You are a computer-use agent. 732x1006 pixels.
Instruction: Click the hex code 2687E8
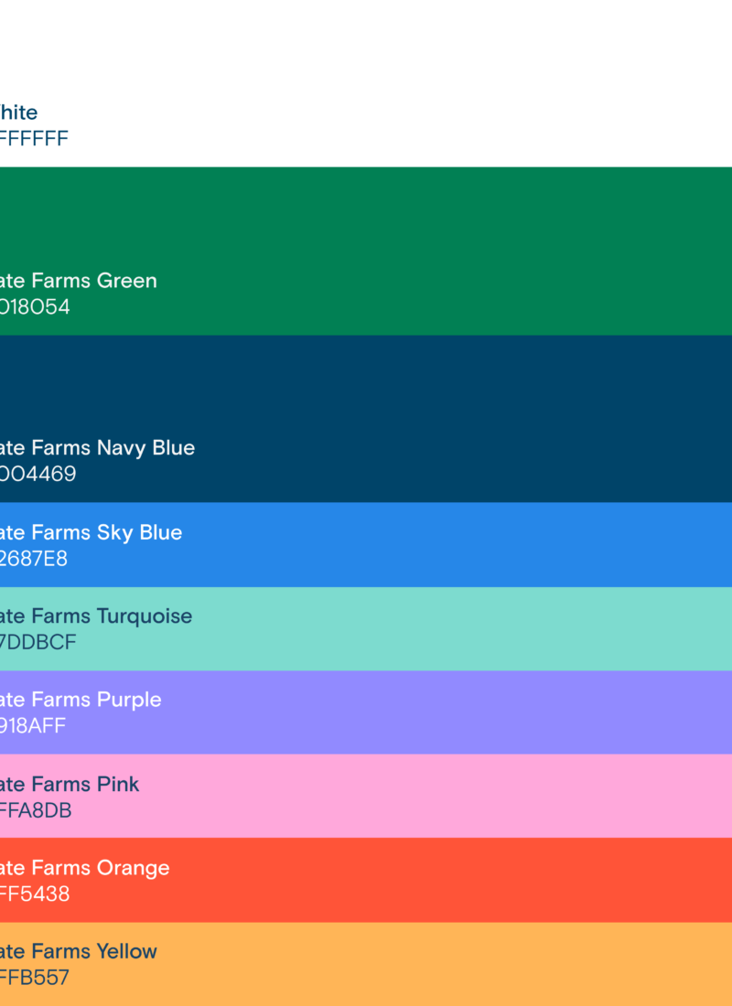click(x=33, y=559)
